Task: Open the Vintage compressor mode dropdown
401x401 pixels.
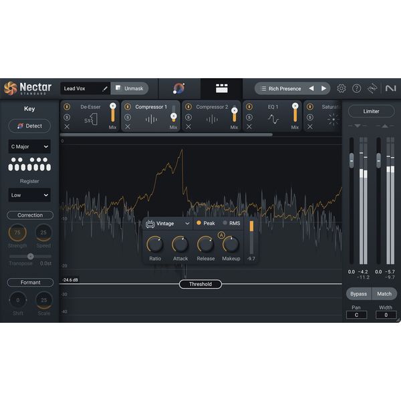Action: pyautogui.click(x=168, y=224)
